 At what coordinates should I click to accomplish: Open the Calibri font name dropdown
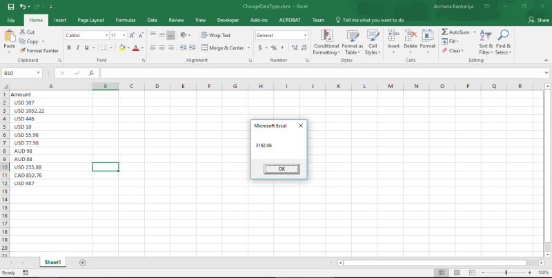click(106, 36)
